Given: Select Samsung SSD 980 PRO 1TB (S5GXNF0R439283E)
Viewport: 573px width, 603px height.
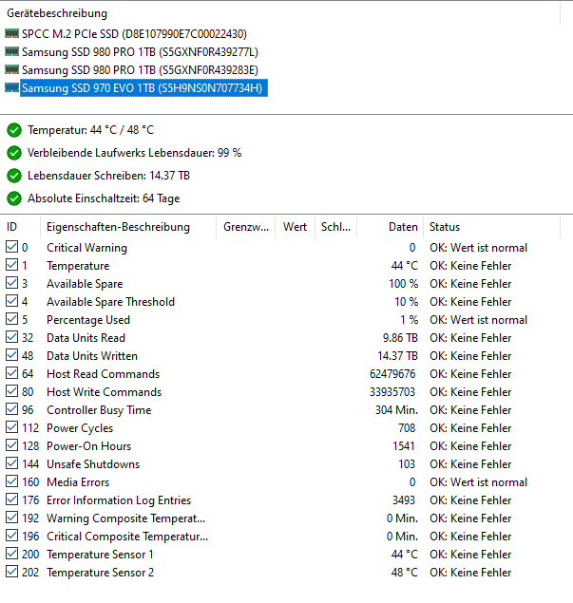Looking at the screenshot, I should [x=140, y=70].
